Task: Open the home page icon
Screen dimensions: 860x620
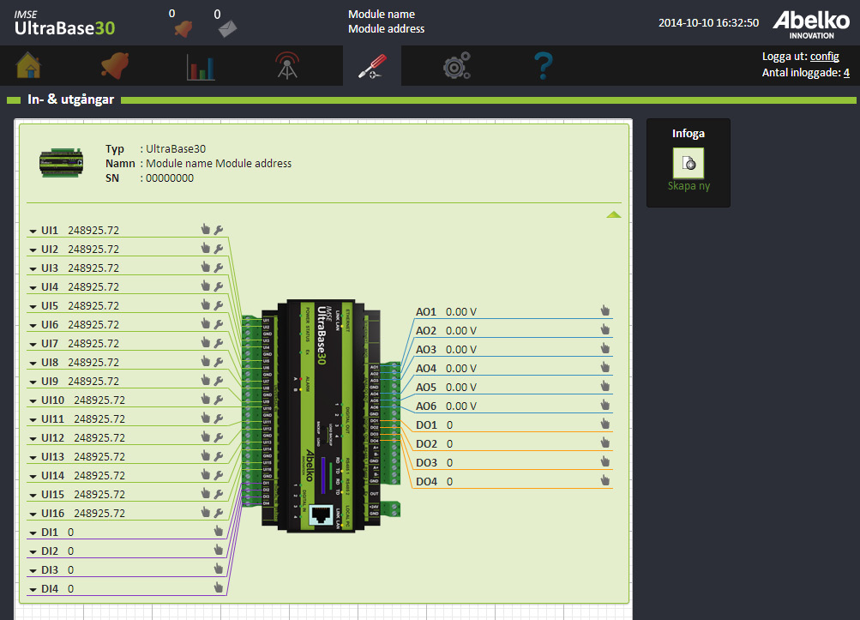Action: tap(28, 65)
